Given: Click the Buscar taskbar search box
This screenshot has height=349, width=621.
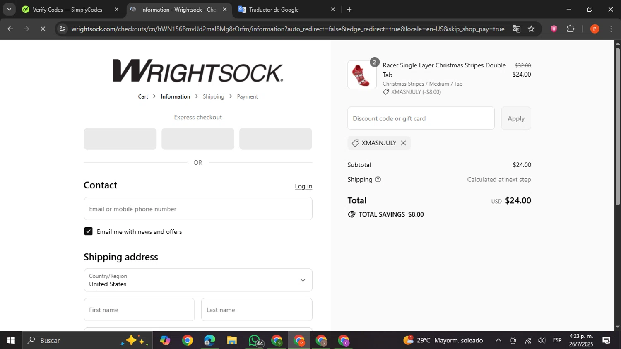Looking at the screenshot, I should point(87,340).
